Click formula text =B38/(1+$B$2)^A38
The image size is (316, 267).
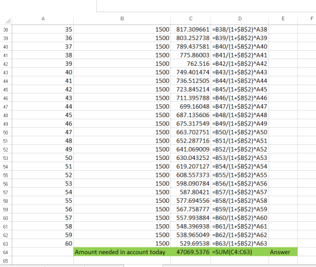point(240,29)
